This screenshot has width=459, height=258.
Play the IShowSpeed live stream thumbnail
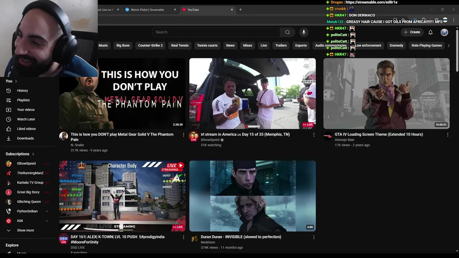point(252,94)
